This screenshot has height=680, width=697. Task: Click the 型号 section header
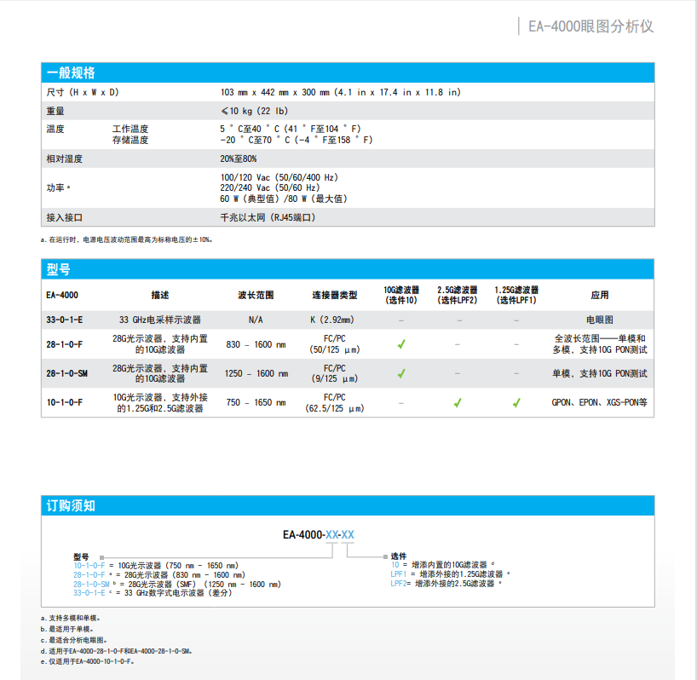tap(59, 269)
